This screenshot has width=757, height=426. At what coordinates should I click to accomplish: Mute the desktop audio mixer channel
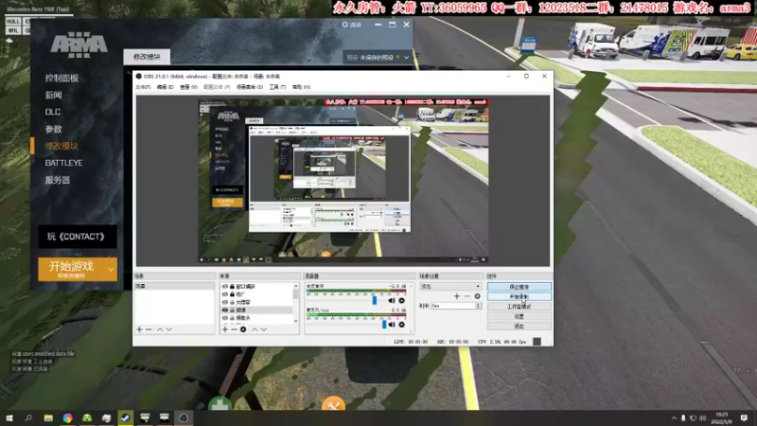pos(392,300)
